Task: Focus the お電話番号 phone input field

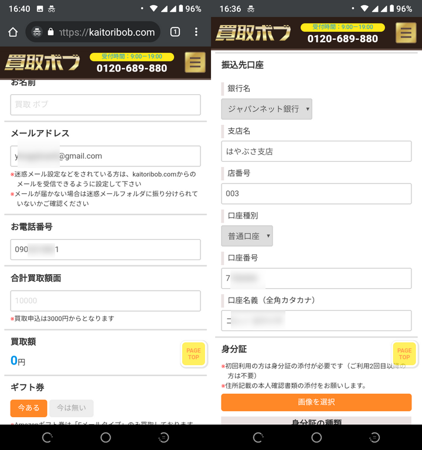Action: pyautogui.click(x=105, y=250)
